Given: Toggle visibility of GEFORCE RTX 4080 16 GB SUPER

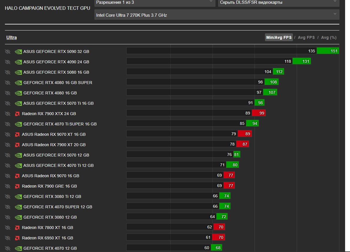Looking at the screenshot, I should click(8, 83).
